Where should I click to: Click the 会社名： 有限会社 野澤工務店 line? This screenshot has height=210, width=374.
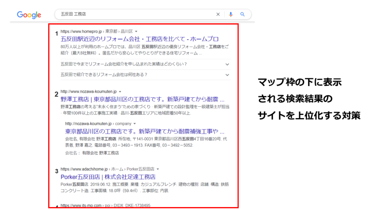(x=92, y=153)
